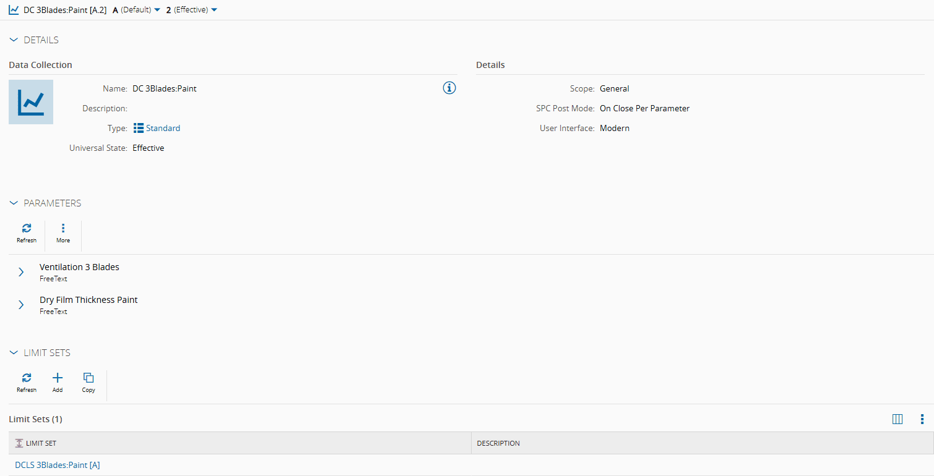Open the Limit Sets kebab menu
The height and width of the screenshot is (476, 934).
point(922,419)
